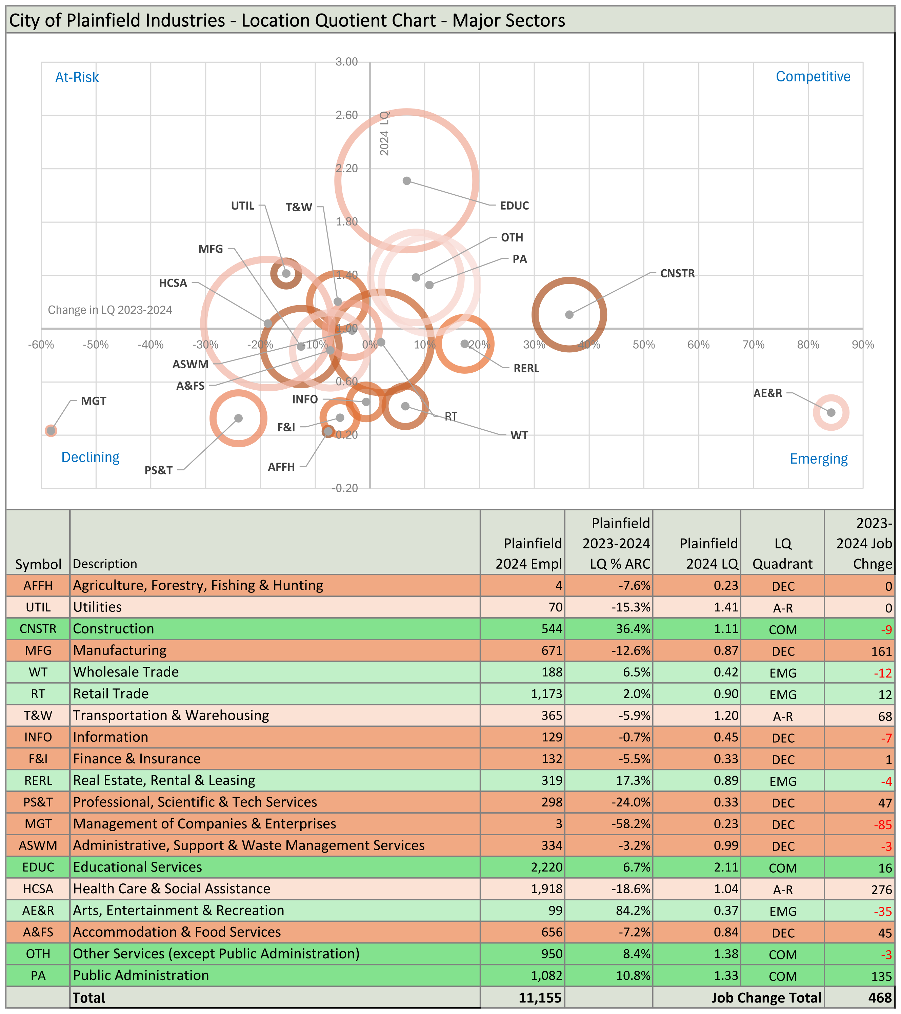Click the 'Job Change Total' label
This screenshot has width=901, height=1014.
click(766, 998)
